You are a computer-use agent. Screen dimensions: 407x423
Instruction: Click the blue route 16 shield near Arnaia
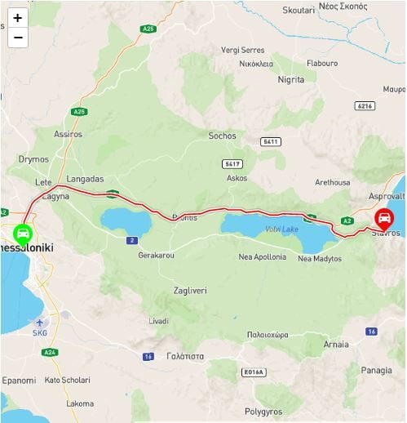point(371,332)
